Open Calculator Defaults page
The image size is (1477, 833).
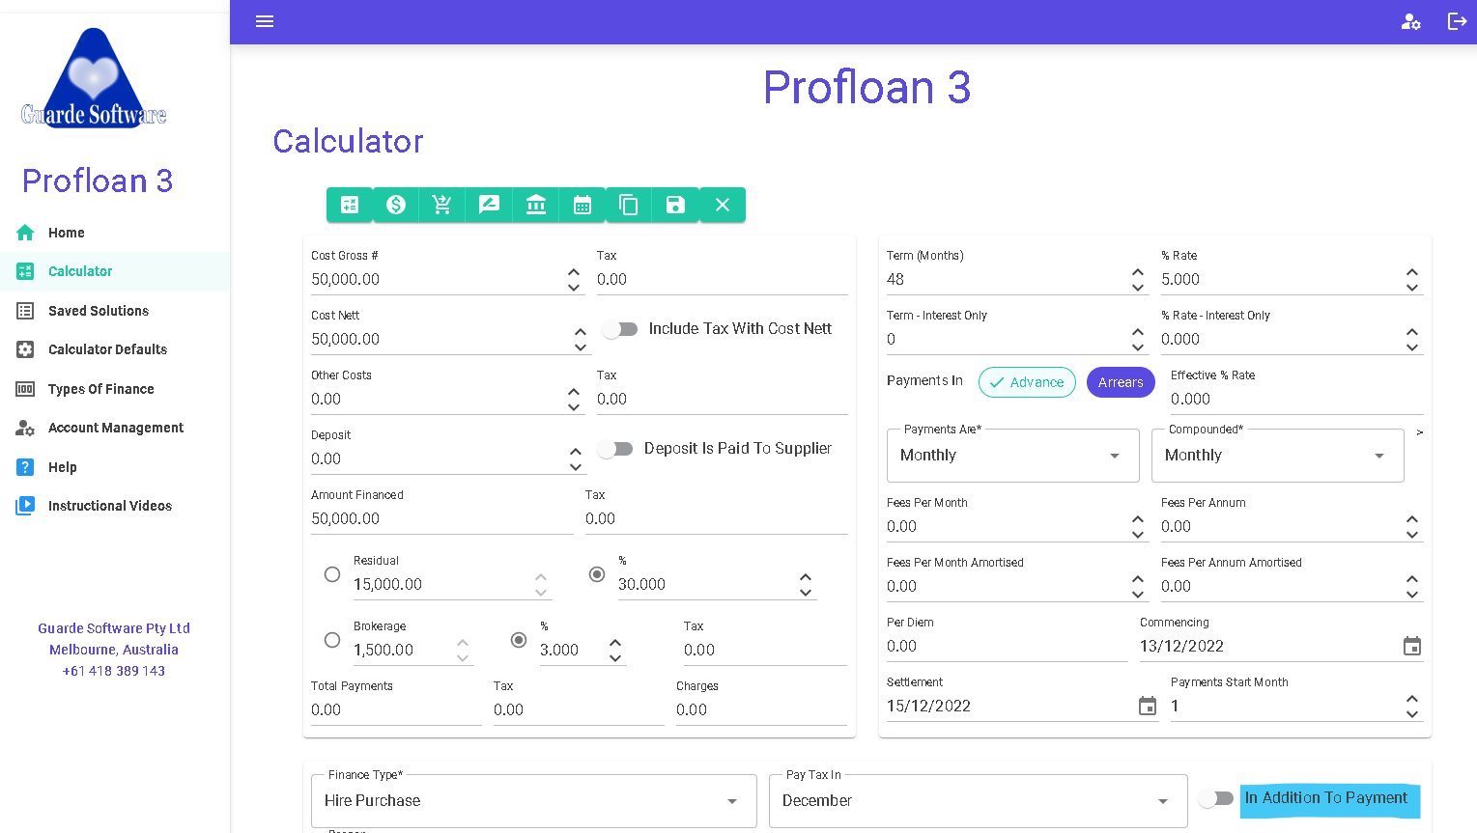point(115,349)
